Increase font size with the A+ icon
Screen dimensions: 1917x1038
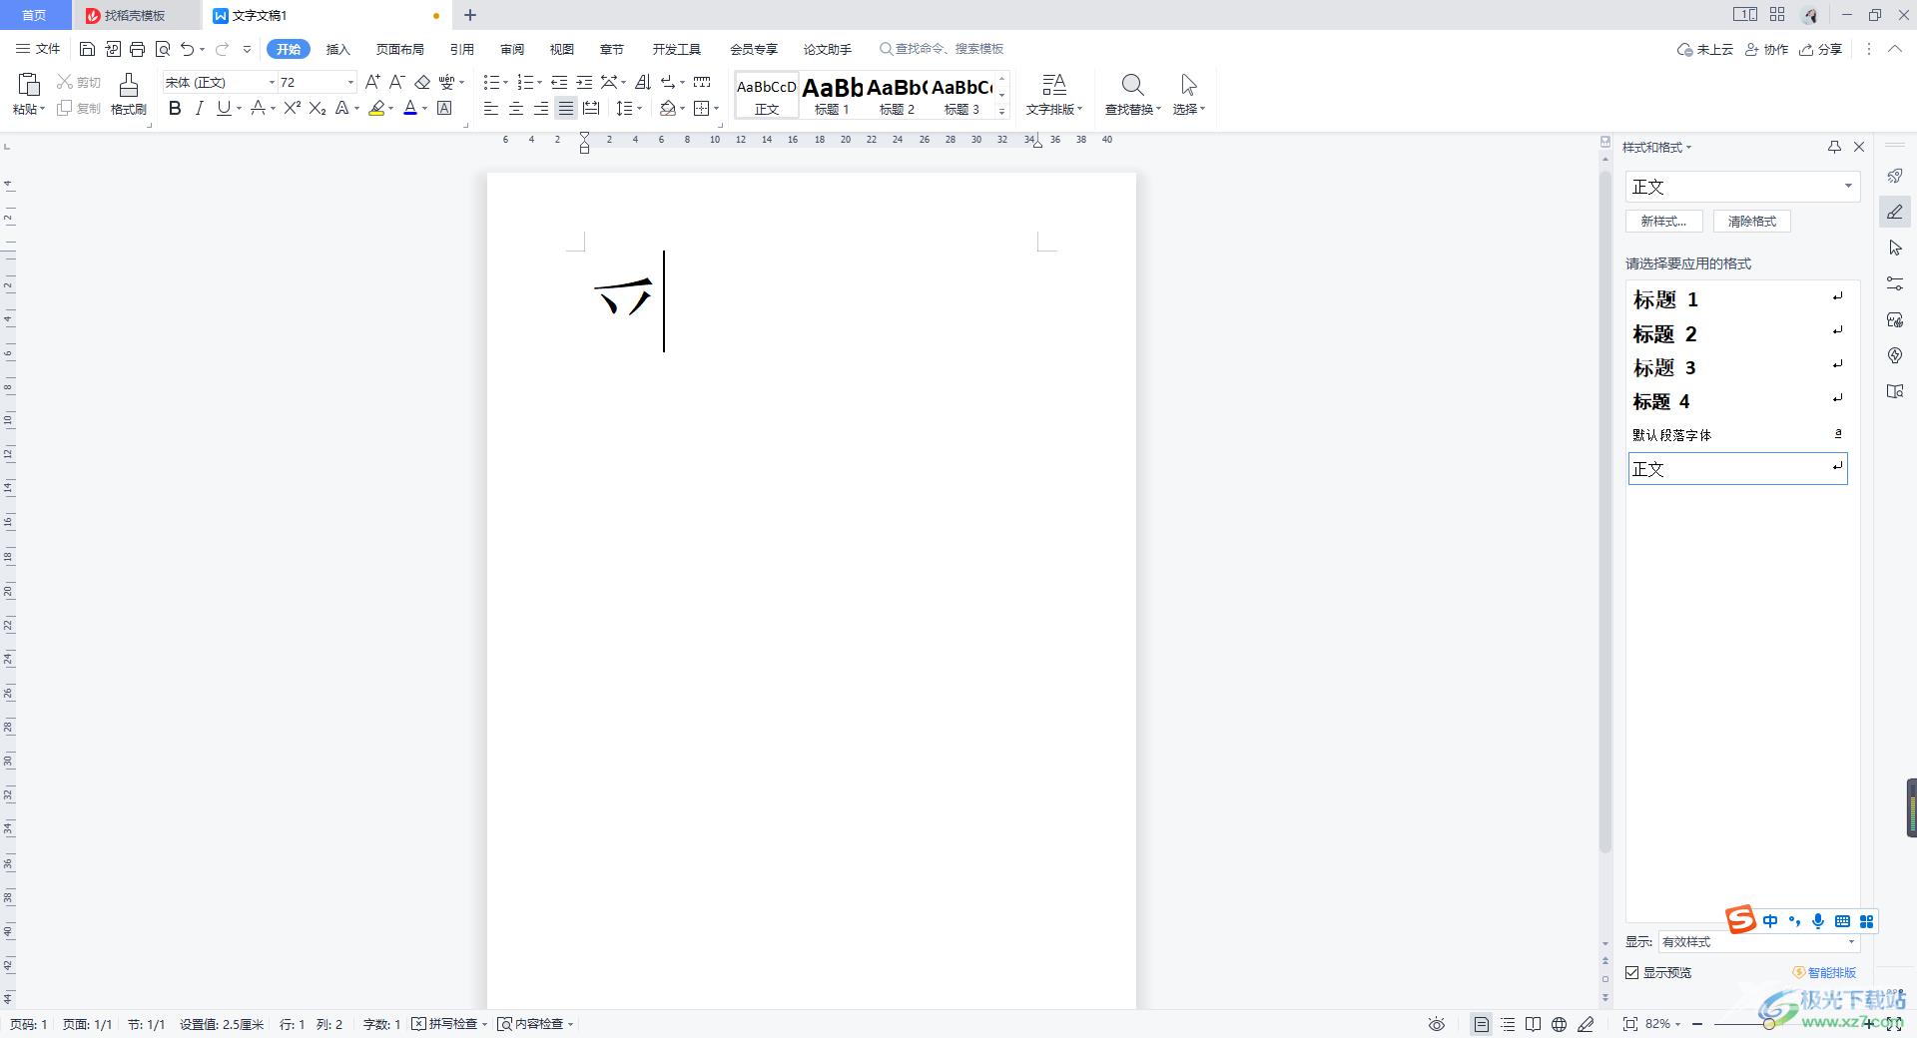pos(372,82)
